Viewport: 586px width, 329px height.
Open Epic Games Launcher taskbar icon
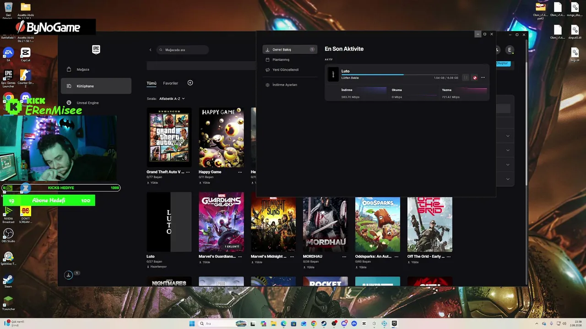[394, 324]
